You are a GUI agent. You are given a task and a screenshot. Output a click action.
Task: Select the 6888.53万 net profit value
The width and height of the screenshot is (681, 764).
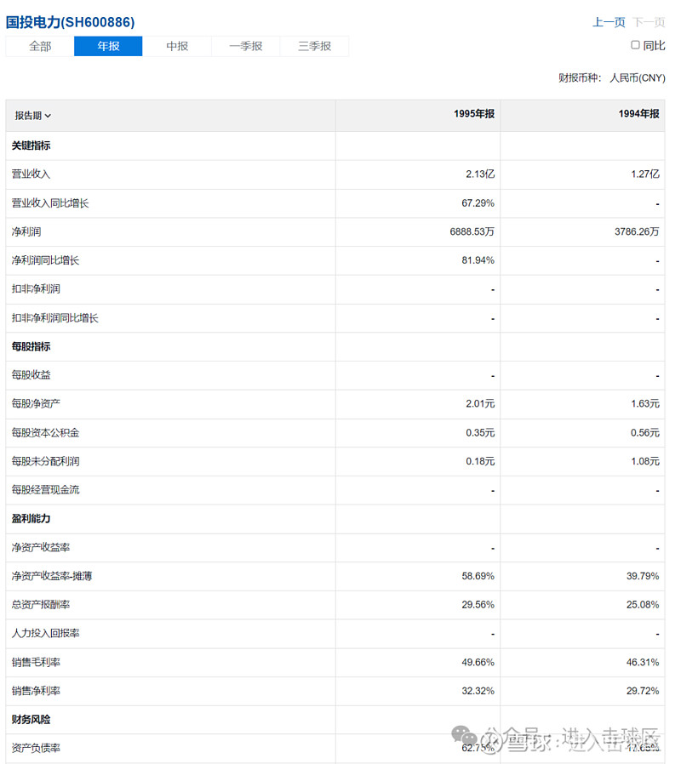click(x=472, y=232)
